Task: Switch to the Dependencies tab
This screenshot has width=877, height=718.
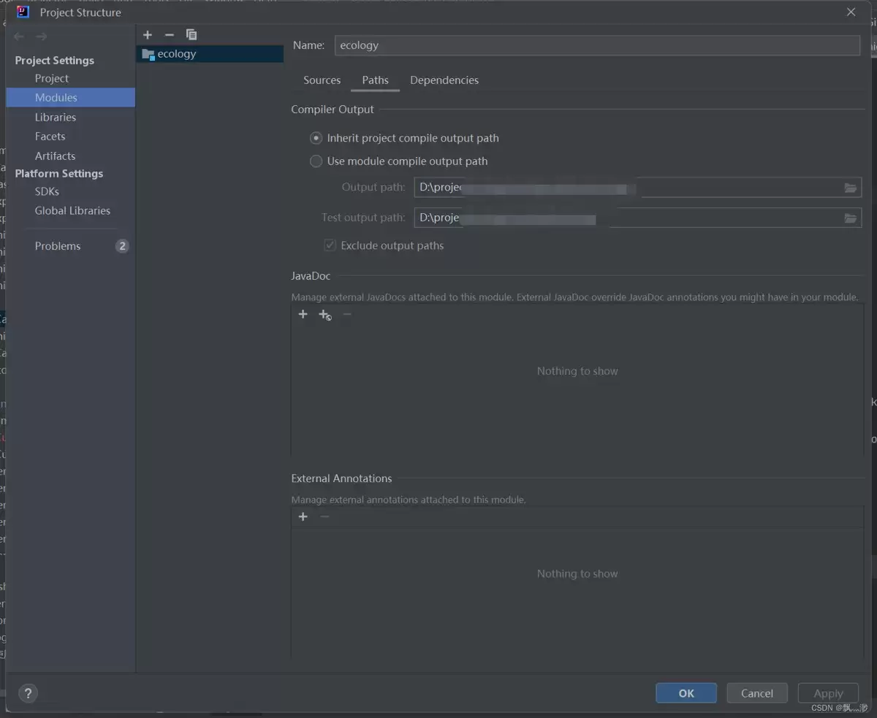Action: (444, 80)
